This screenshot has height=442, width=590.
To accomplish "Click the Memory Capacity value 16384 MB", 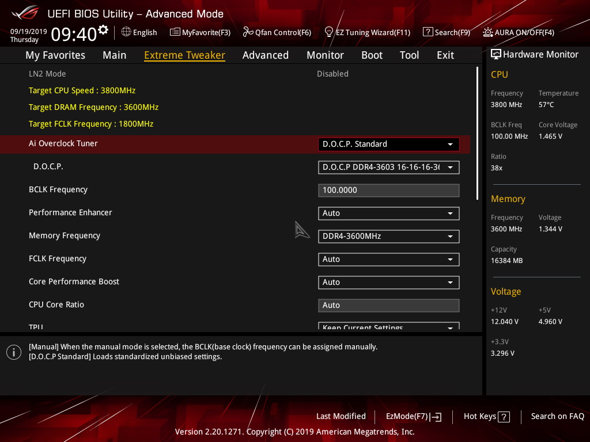I will [507, 261].
